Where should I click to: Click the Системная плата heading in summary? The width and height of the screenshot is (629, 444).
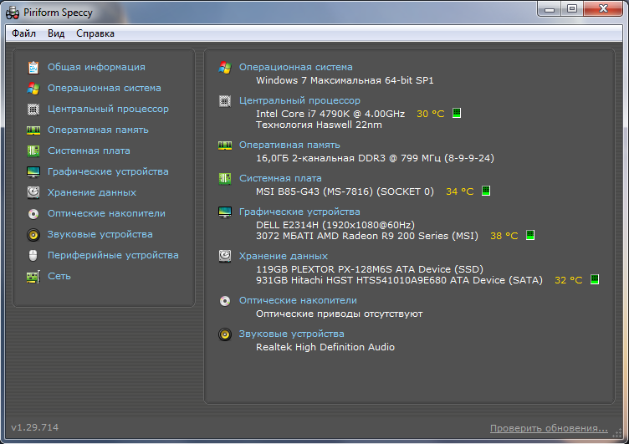pos(280,178)
